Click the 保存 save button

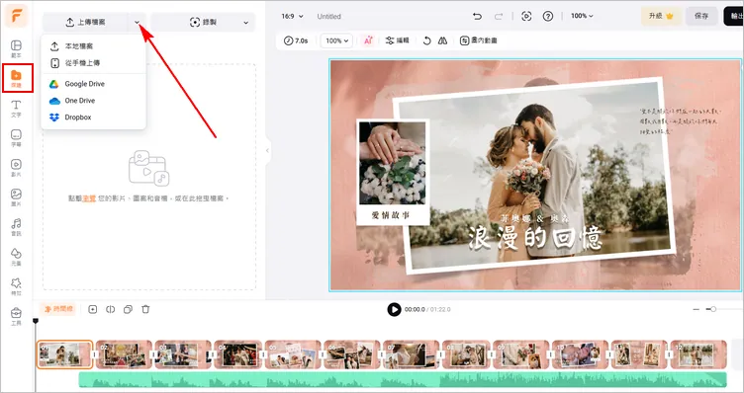click(701, 16)
